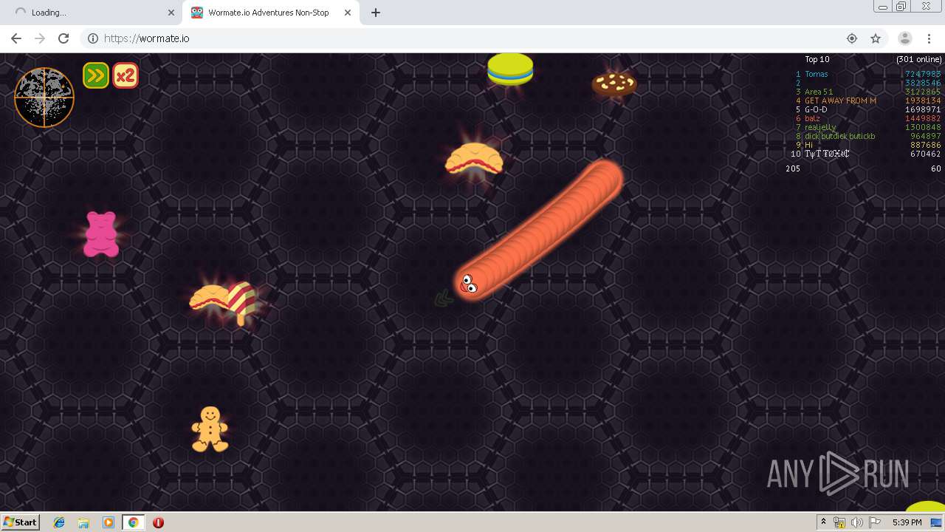
Task: Open the Windows Start menu
Action: click(x=21, y=522)
